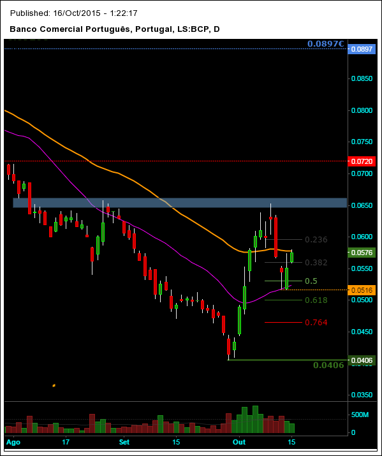The image size is (382, 456).
Task: Click the Oct. date label
Action: tap(239, 442)
